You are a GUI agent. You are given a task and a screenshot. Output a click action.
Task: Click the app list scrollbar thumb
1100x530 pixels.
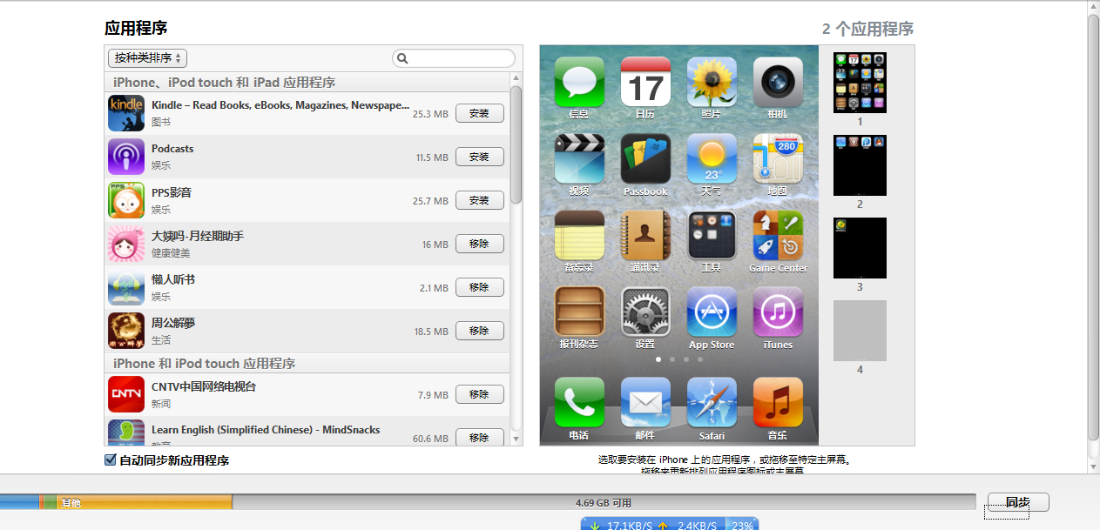(x=516, y=144)
